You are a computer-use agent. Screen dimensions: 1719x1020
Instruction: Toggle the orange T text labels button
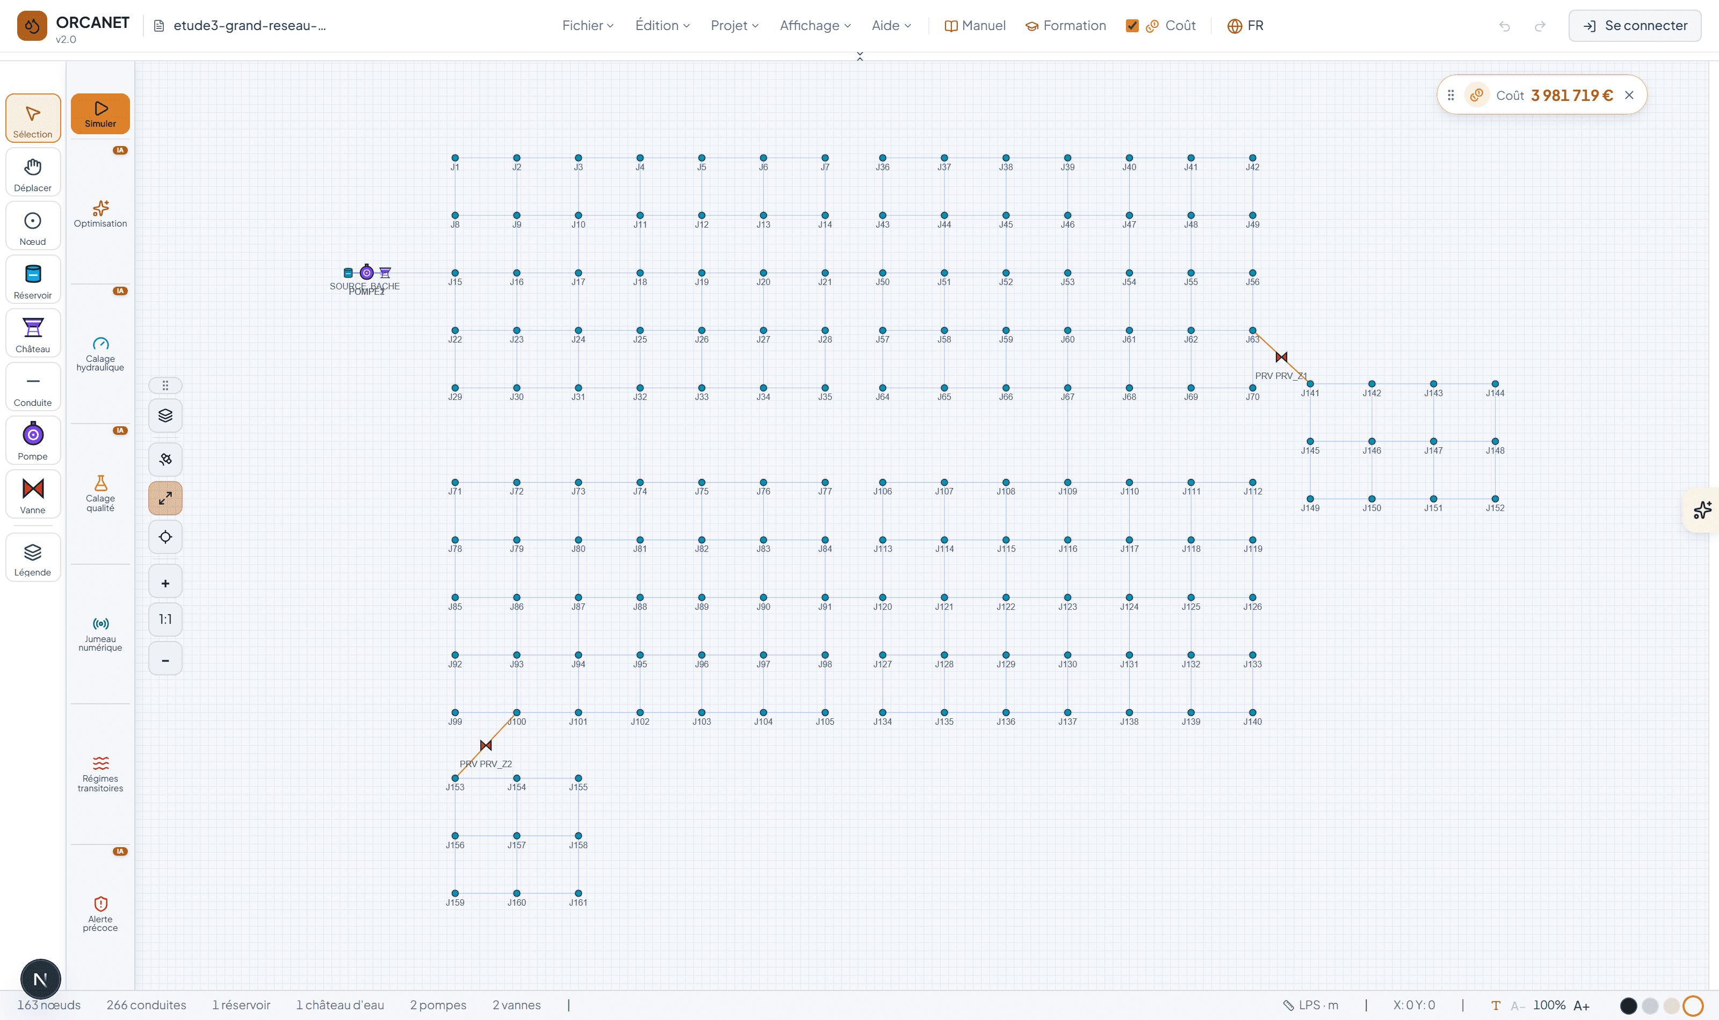pos(1496,1006)
